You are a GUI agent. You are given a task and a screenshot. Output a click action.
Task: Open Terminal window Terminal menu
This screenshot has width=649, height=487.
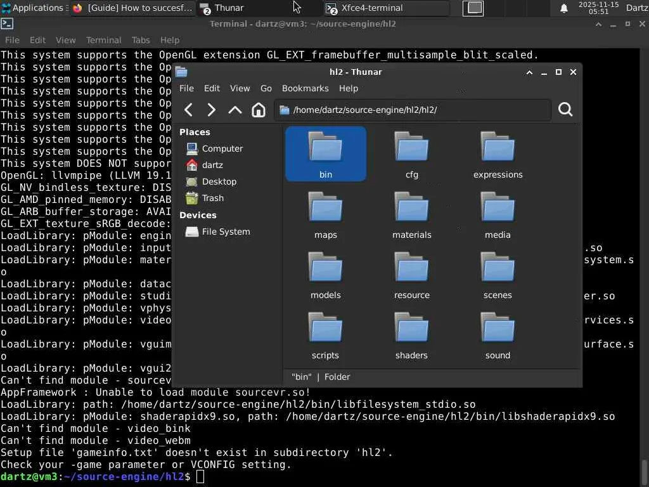[x=103, y=40]
